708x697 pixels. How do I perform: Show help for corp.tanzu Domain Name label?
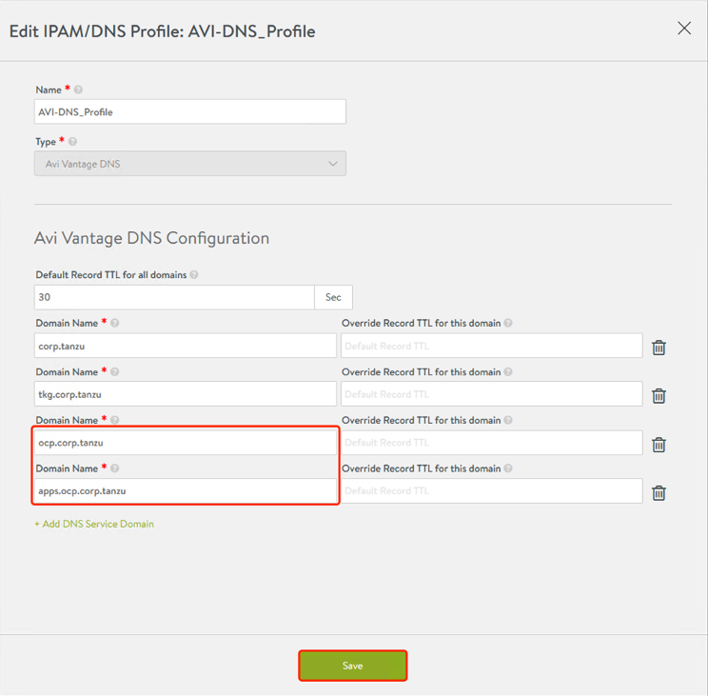115,323
